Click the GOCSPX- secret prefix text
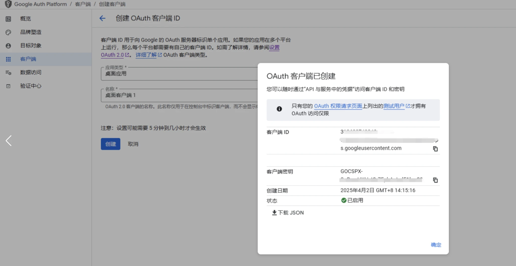The height and width of the screenshot is (266, 516). click(x=351, y=171)
